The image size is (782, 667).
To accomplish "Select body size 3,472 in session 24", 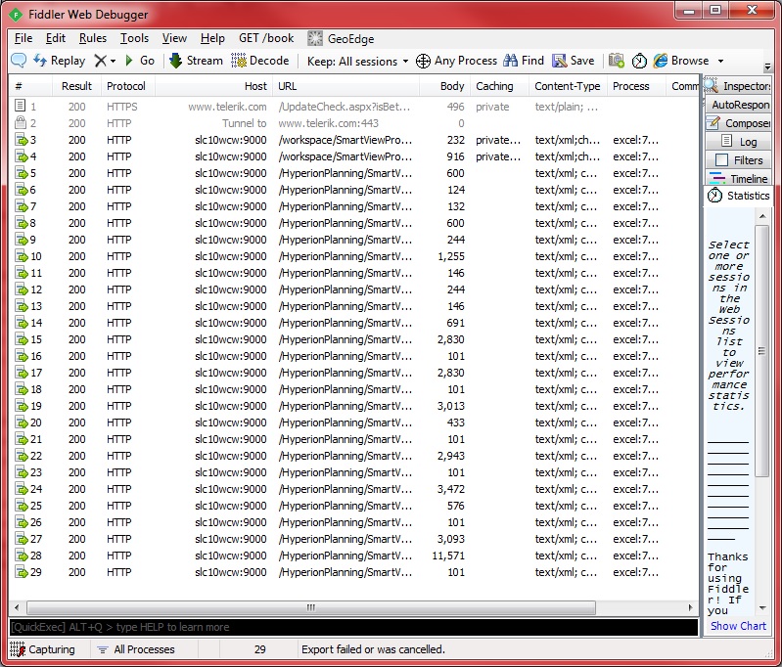I will point(451,489).
